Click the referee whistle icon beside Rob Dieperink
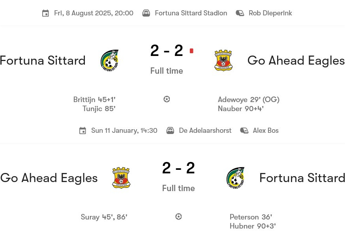Viewport: 345px width, 238px height. [240, 13]
